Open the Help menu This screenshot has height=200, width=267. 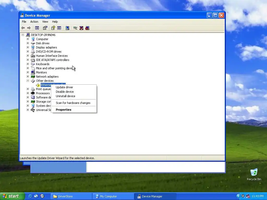click(x=55, y=22)
